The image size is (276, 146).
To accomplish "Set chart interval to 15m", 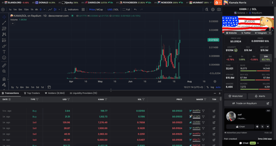I will [26, 10].
